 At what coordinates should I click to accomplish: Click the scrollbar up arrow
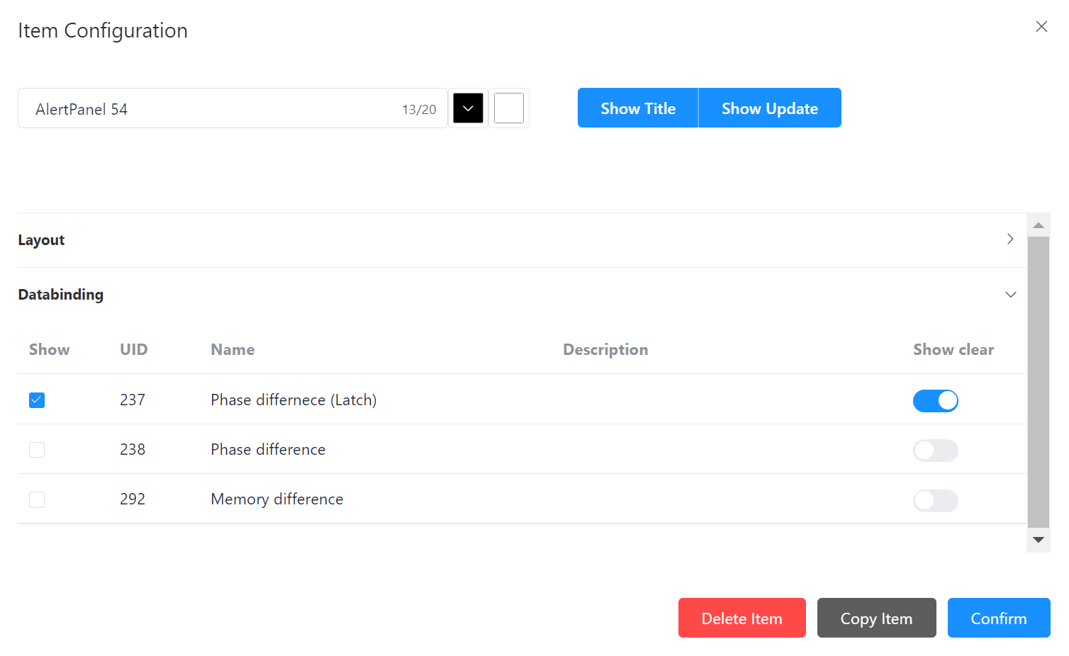(x=1039, y=225)
